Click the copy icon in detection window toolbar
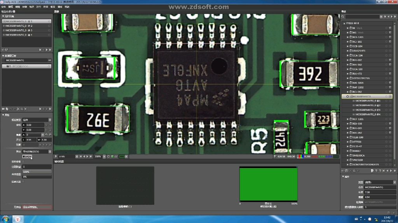398x223 pixels. [x=7, y=109]
